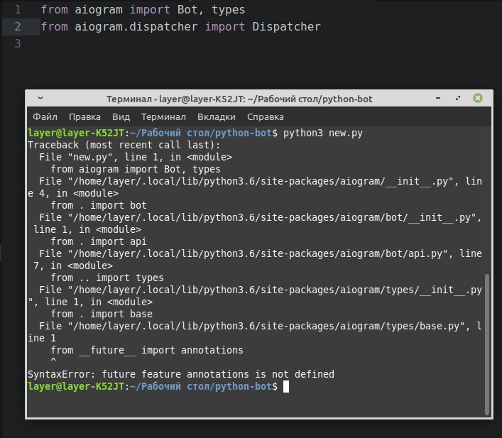This screenshot has height=438, width=502.
Task: Click the aiogram/types/__init__.py file path
Action: coord(275,290)
